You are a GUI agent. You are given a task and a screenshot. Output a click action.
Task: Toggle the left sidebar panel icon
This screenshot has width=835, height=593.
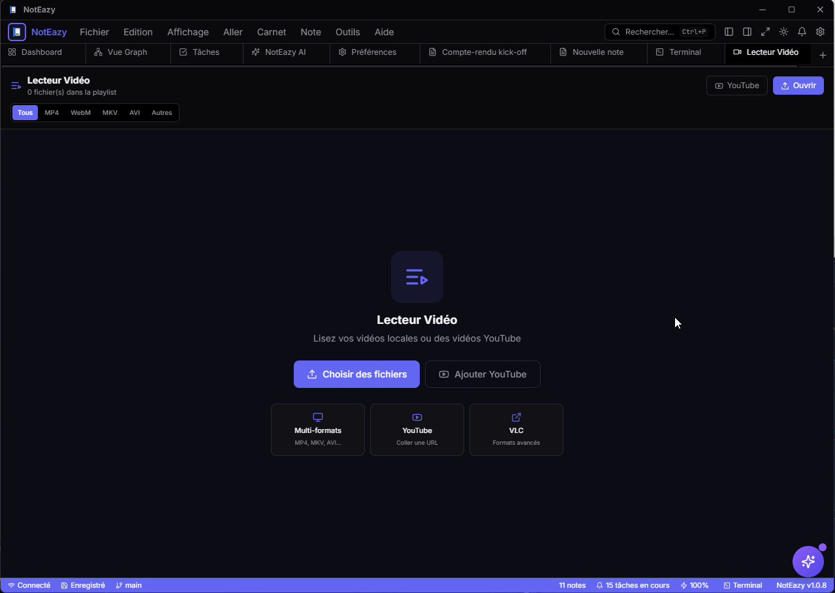[x=729, y=32]
